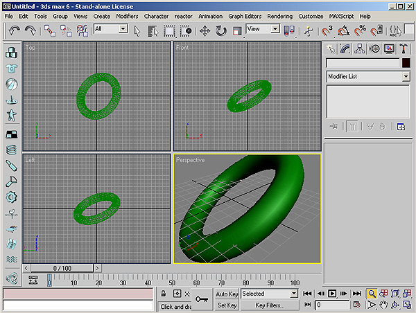The image size is (416, 313).
Task: Select the Move tool in toolbar
Action: pos(205,30)
